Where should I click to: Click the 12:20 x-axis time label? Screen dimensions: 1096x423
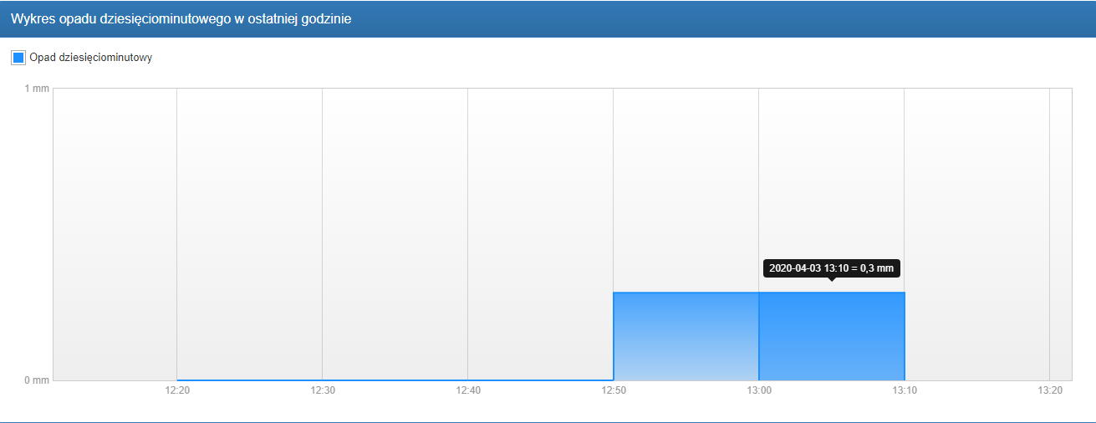coord(177,390)
